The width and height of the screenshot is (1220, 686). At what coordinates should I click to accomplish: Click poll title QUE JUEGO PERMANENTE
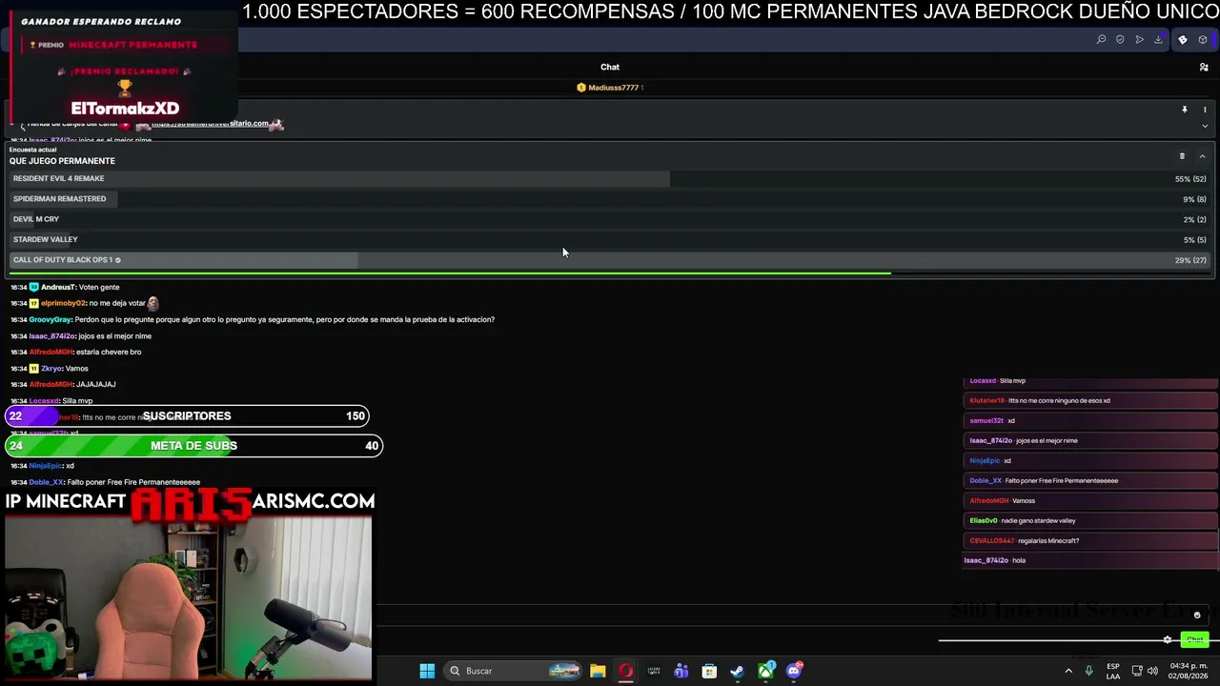pyautogui.click(x=62, y=161)
